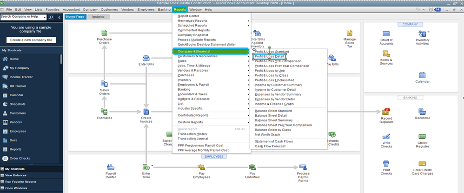Open the Accountant menu
The width and height of the screenshot is (464, 193).
[x=71, y=9]
